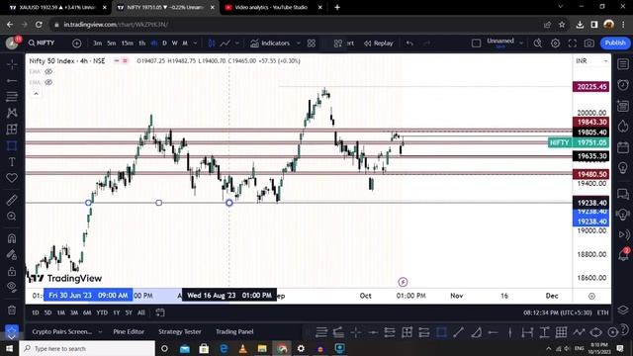The width and height of the screenshot is (633, 356).
Task: Open the candlestick chart style selector
Action: (212, 44)
